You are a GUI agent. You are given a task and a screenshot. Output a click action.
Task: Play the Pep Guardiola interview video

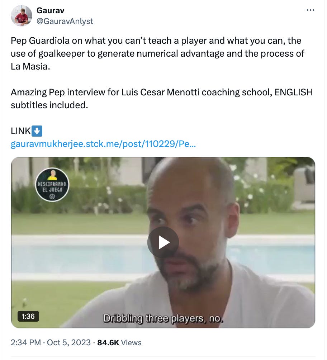163,242
